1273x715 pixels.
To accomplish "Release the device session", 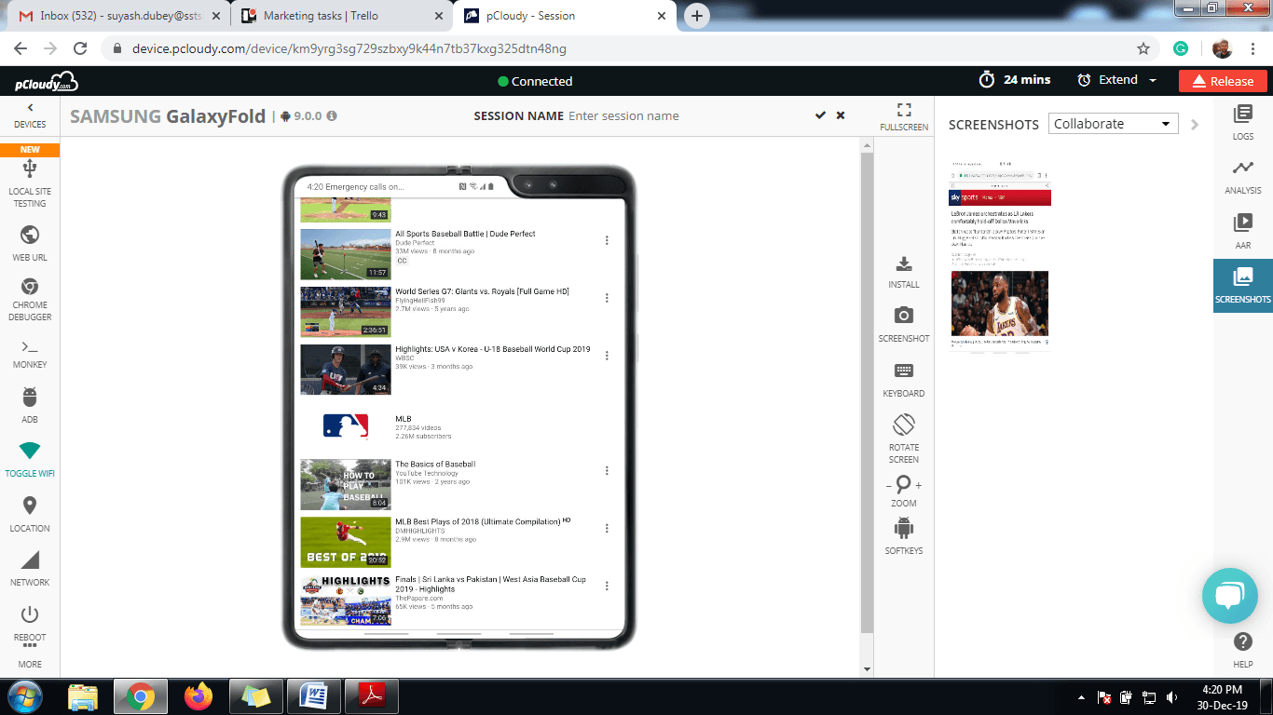I will click(x=1223, y=81).
